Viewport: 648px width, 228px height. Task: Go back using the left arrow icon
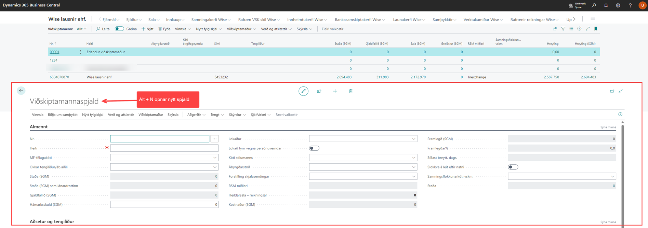[21, 91]
